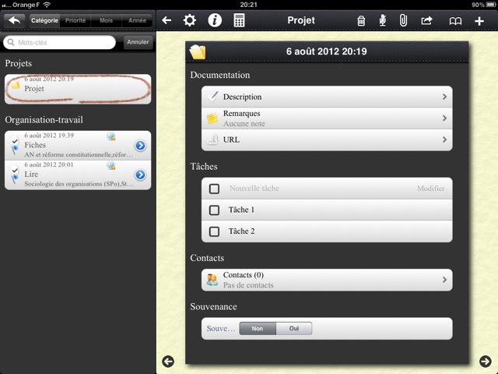Check the Tâche 2 checkbox
This screenshot has height=374, width=498.
[x=215, y=231]
